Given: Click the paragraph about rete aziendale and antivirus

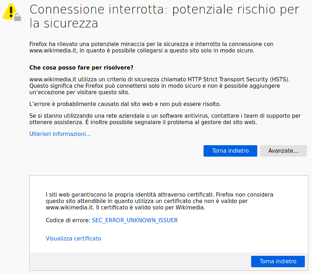Looking at the screenshot, I should coord(165,119).
